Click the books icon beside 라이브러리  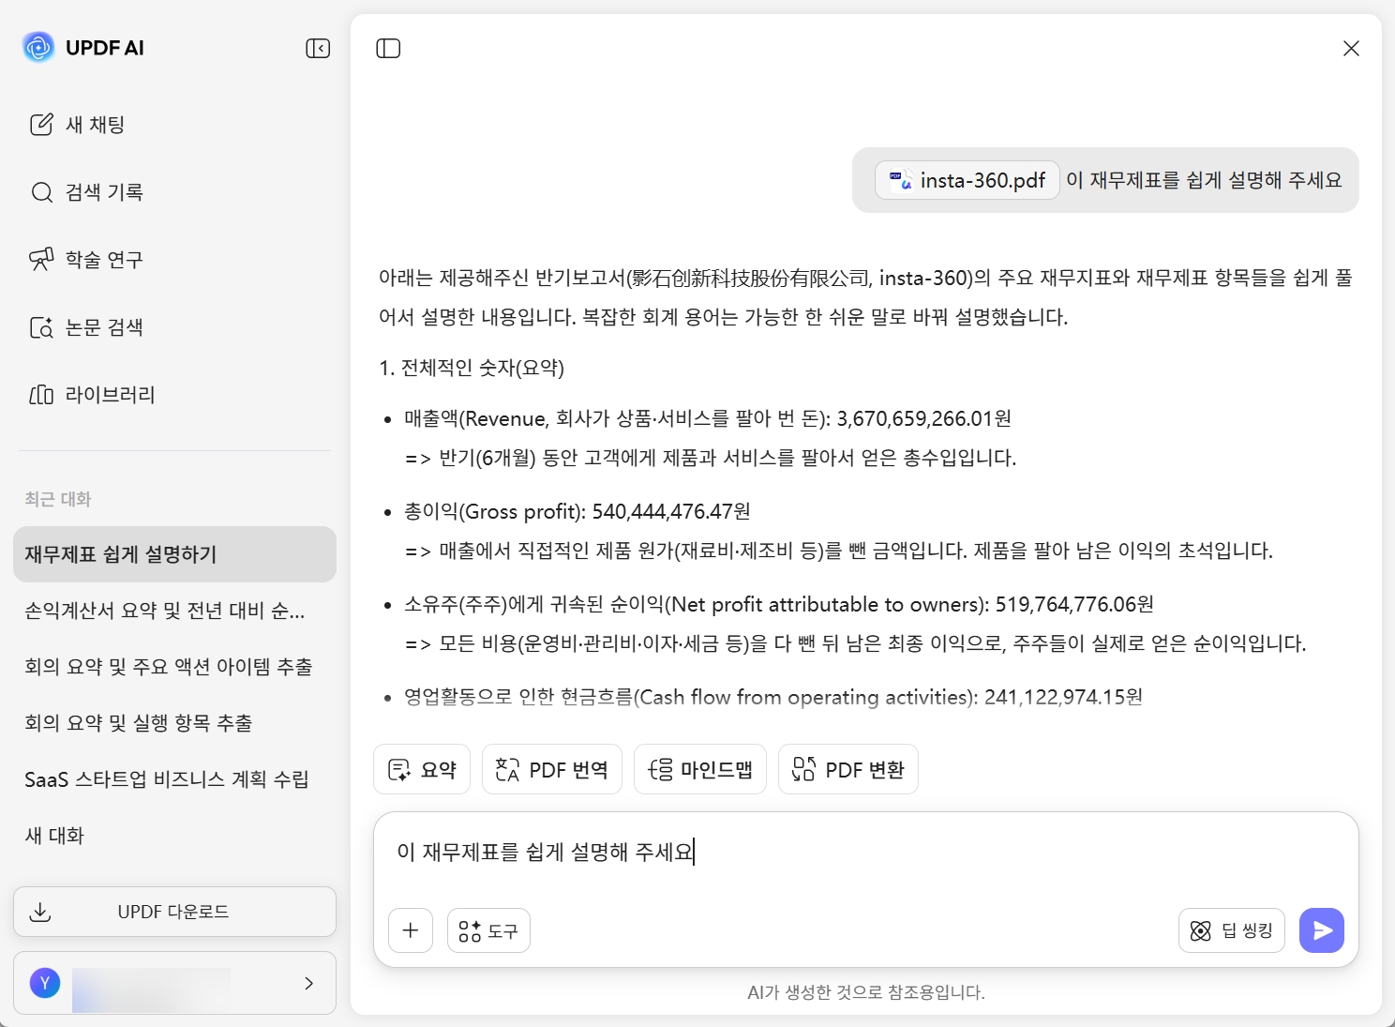(x=41, y=395)
